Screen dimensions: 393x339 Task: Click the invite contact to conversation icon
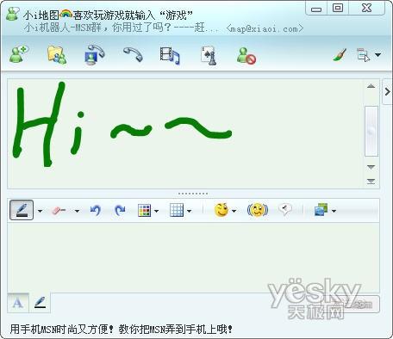click(19, 54)
